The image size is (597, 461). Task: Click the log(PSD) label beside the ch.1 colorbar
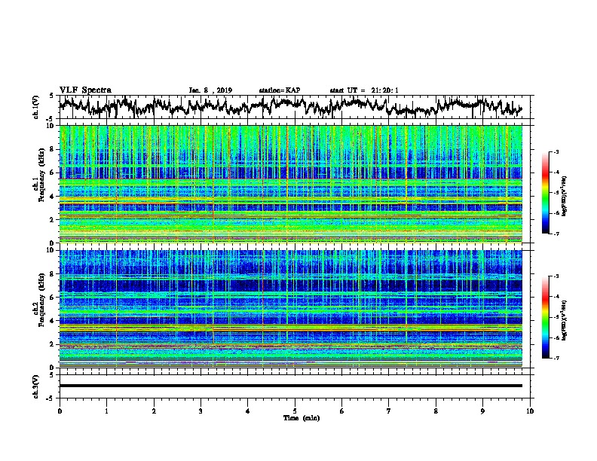tap(565, 196)
